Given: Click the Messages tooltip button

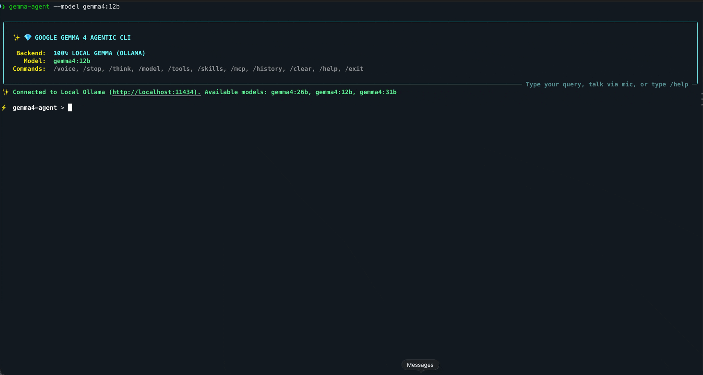Looking at the screenshot, I should [420, 365].
